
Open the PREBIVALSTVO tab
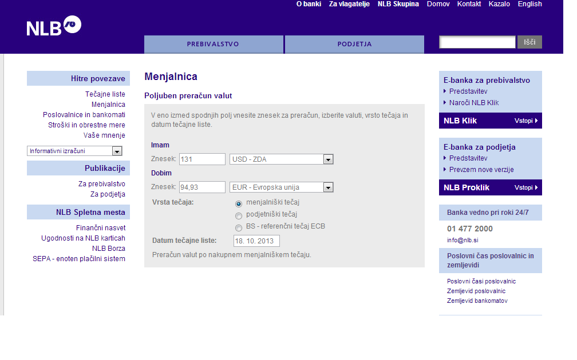click(214, 44)
